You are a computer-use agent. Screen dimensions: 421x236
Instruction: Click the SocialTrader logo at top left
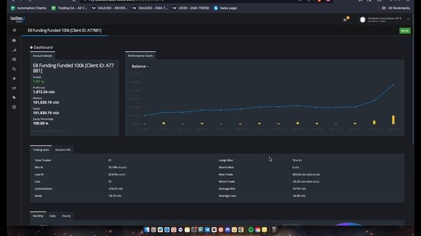17,19
